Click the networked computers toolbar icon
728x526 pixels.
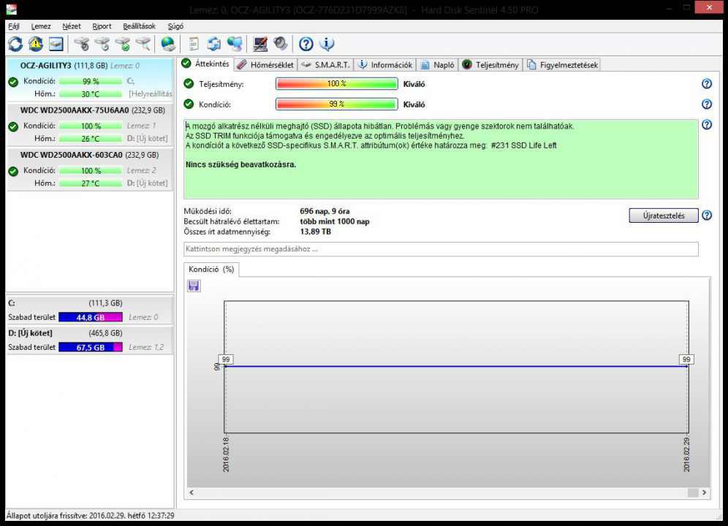(235, 44)
